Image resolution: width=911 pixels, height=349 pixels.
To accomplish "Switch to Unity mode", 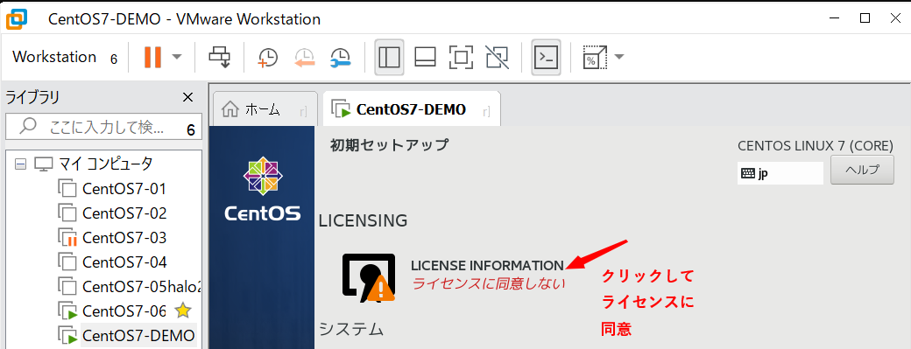I will click(x=497, y=57).
